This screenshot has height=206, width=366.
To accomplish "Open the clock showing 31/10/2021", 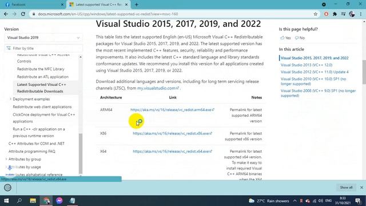I will [343, 201].
